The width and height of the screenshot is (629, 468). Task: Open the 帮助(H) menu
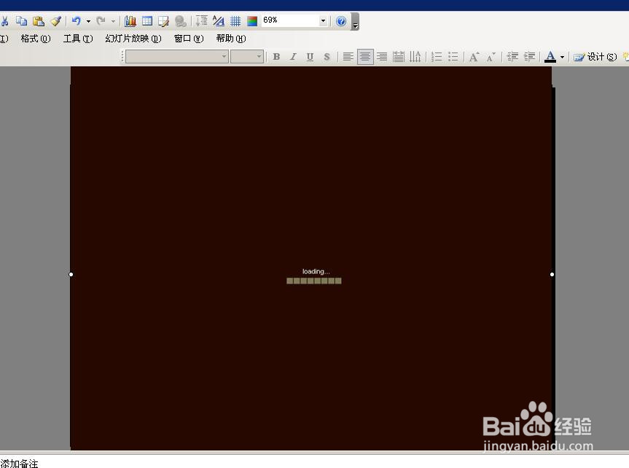[x=230, y=39]
